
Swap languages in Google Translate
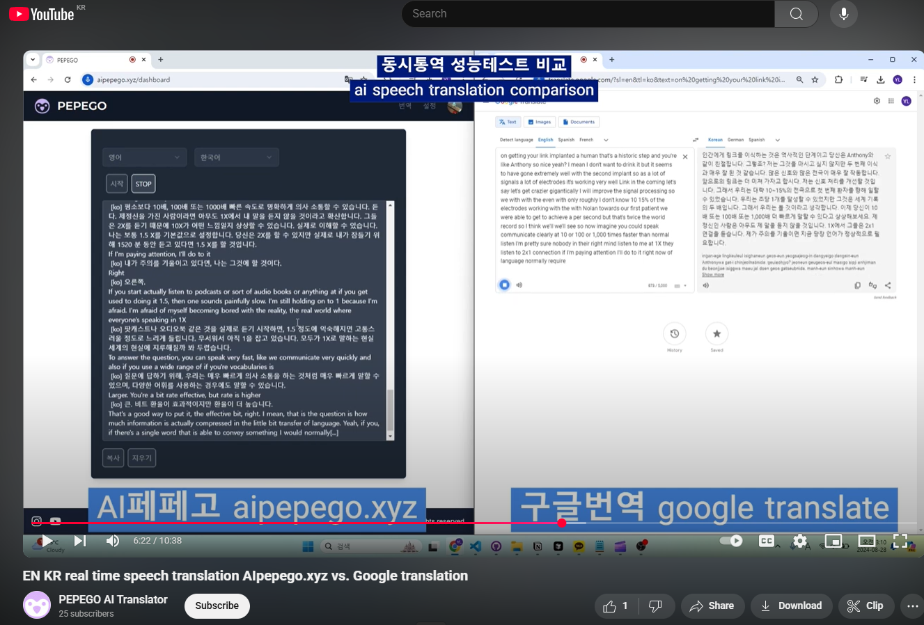pyautogui.click(x=696, y=140)
